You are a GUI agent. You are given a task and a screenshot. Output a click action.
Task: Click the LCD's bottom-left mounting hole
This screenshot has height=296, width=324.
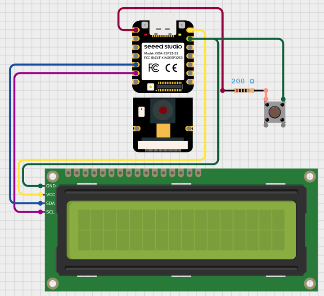click(x=53, y=283)
